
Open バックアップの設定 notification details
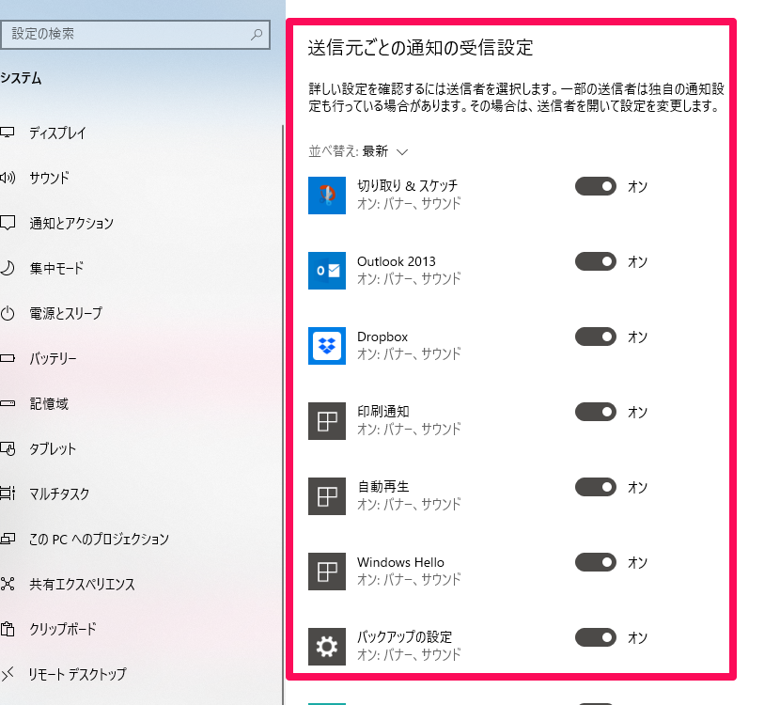[410, 645]
